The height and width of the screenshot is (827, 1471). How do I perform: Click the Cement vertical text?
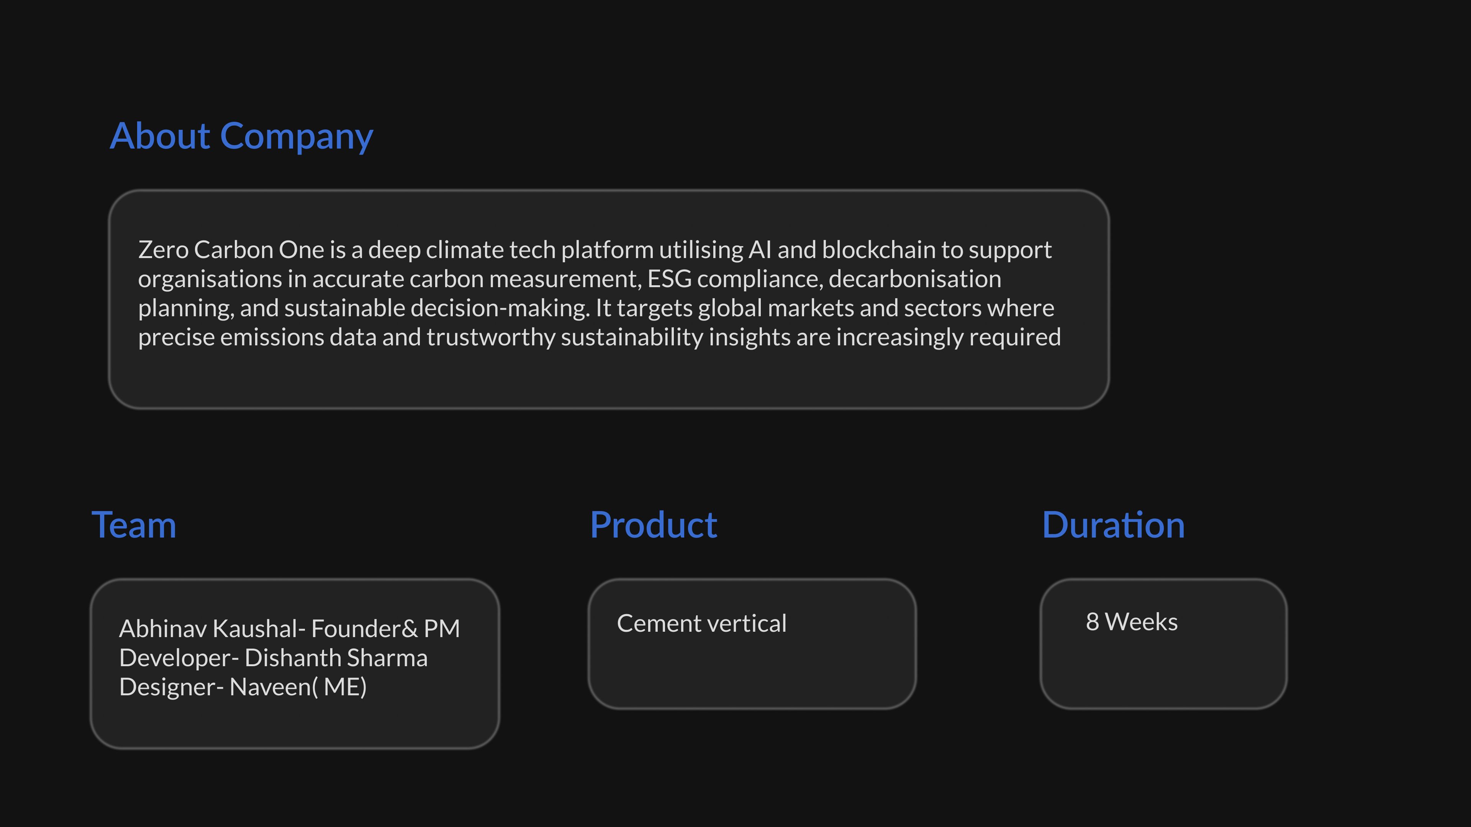click(702, 623)
